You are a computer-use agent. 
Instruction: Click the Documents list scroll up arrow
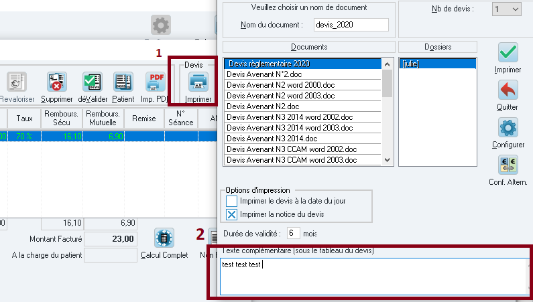pos(387,64)
